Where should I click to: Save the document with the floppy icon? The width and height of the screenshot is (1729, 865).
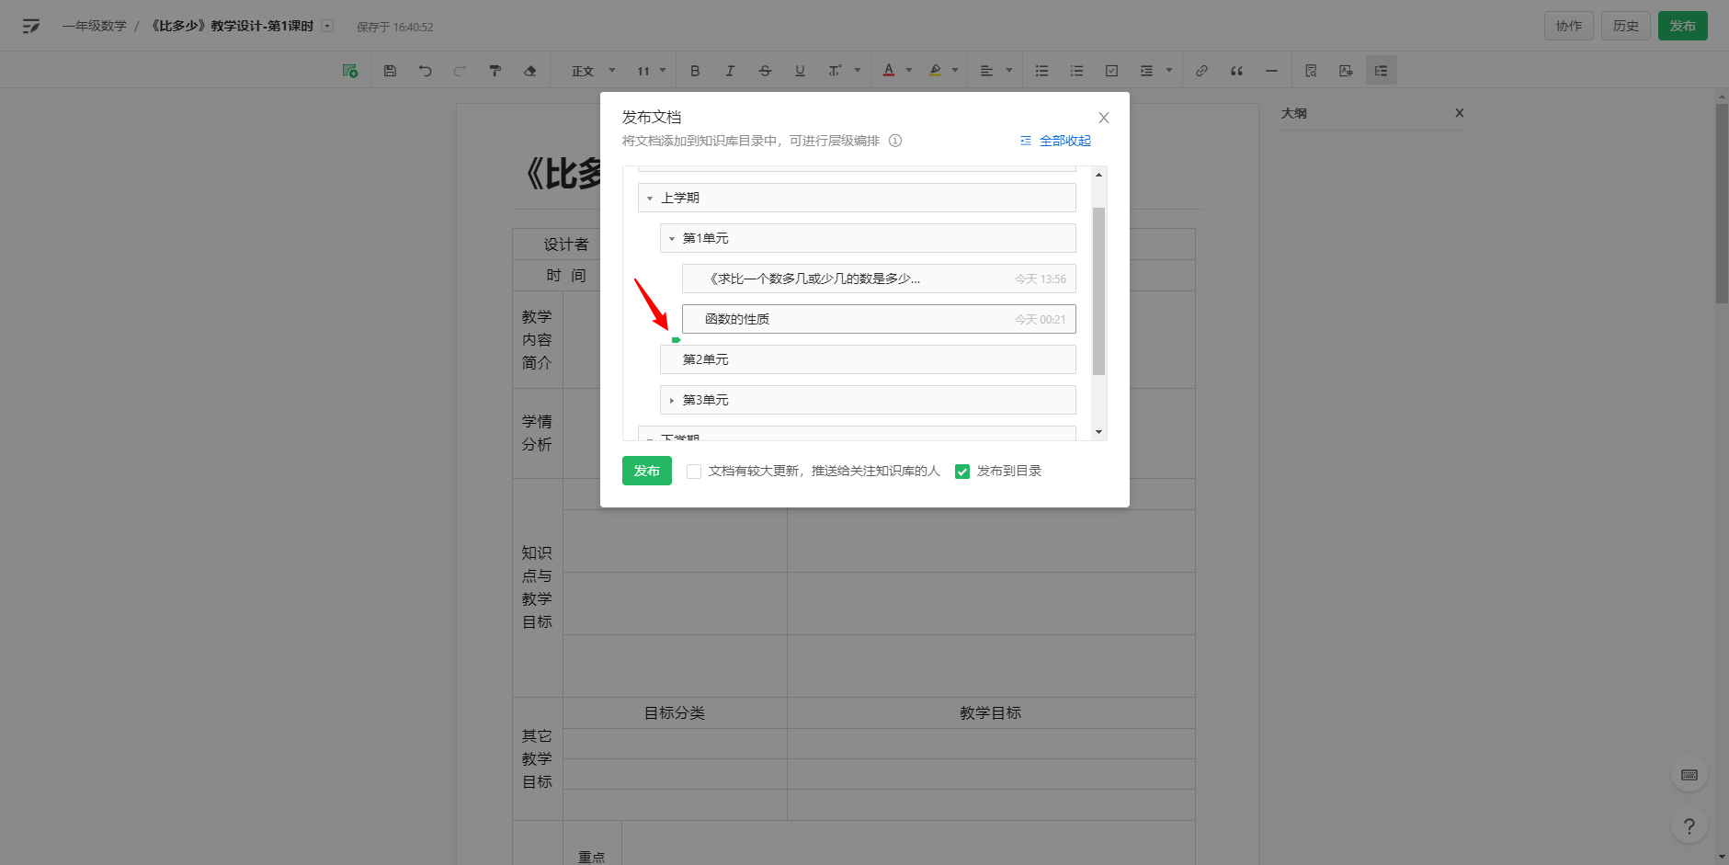[390, 71]
